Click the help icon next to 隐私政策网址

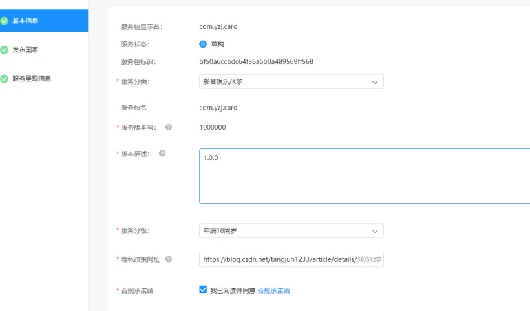pyautogui.click(x=169, y=259)
